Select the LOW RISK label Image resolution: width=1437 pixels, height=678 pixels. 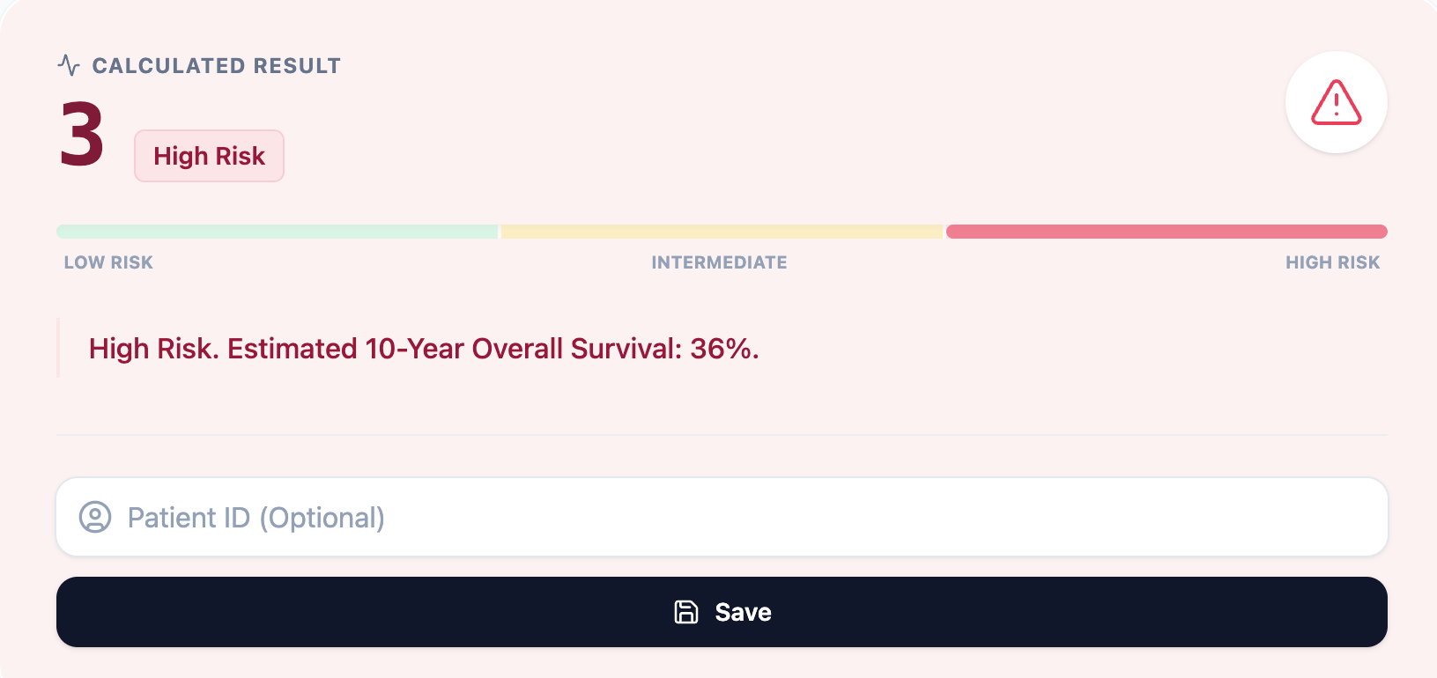point(107,262)
